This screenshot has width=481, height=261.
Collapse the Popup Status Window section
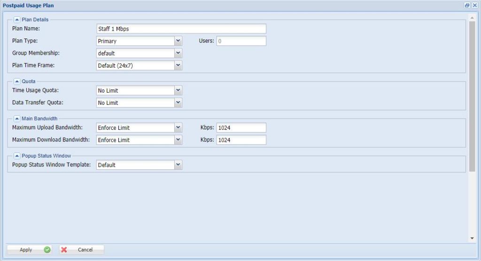coord(17,156)
